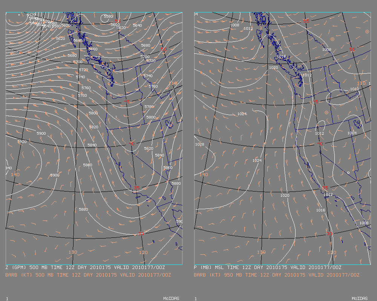Select longitude 110 label in the MSL panel
This screenshot has height=301, width=377.
(361, 83)
